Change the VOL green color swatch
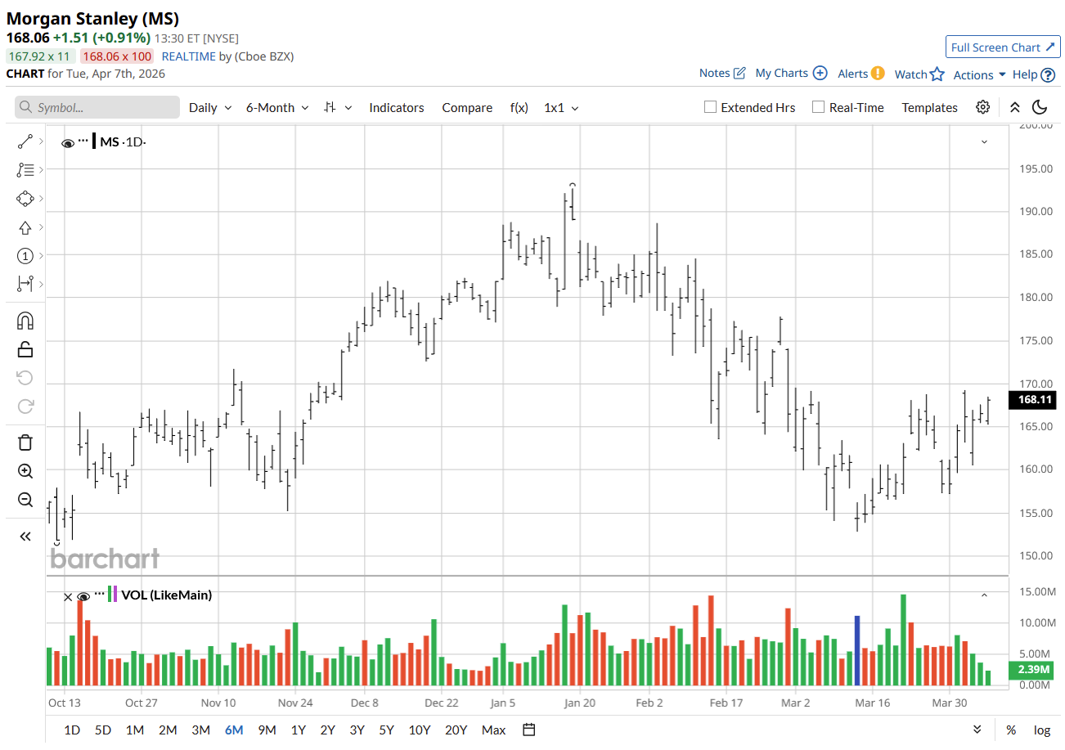Image resolution: width=1065 pixels, height=750 pixels. point(110,595)
